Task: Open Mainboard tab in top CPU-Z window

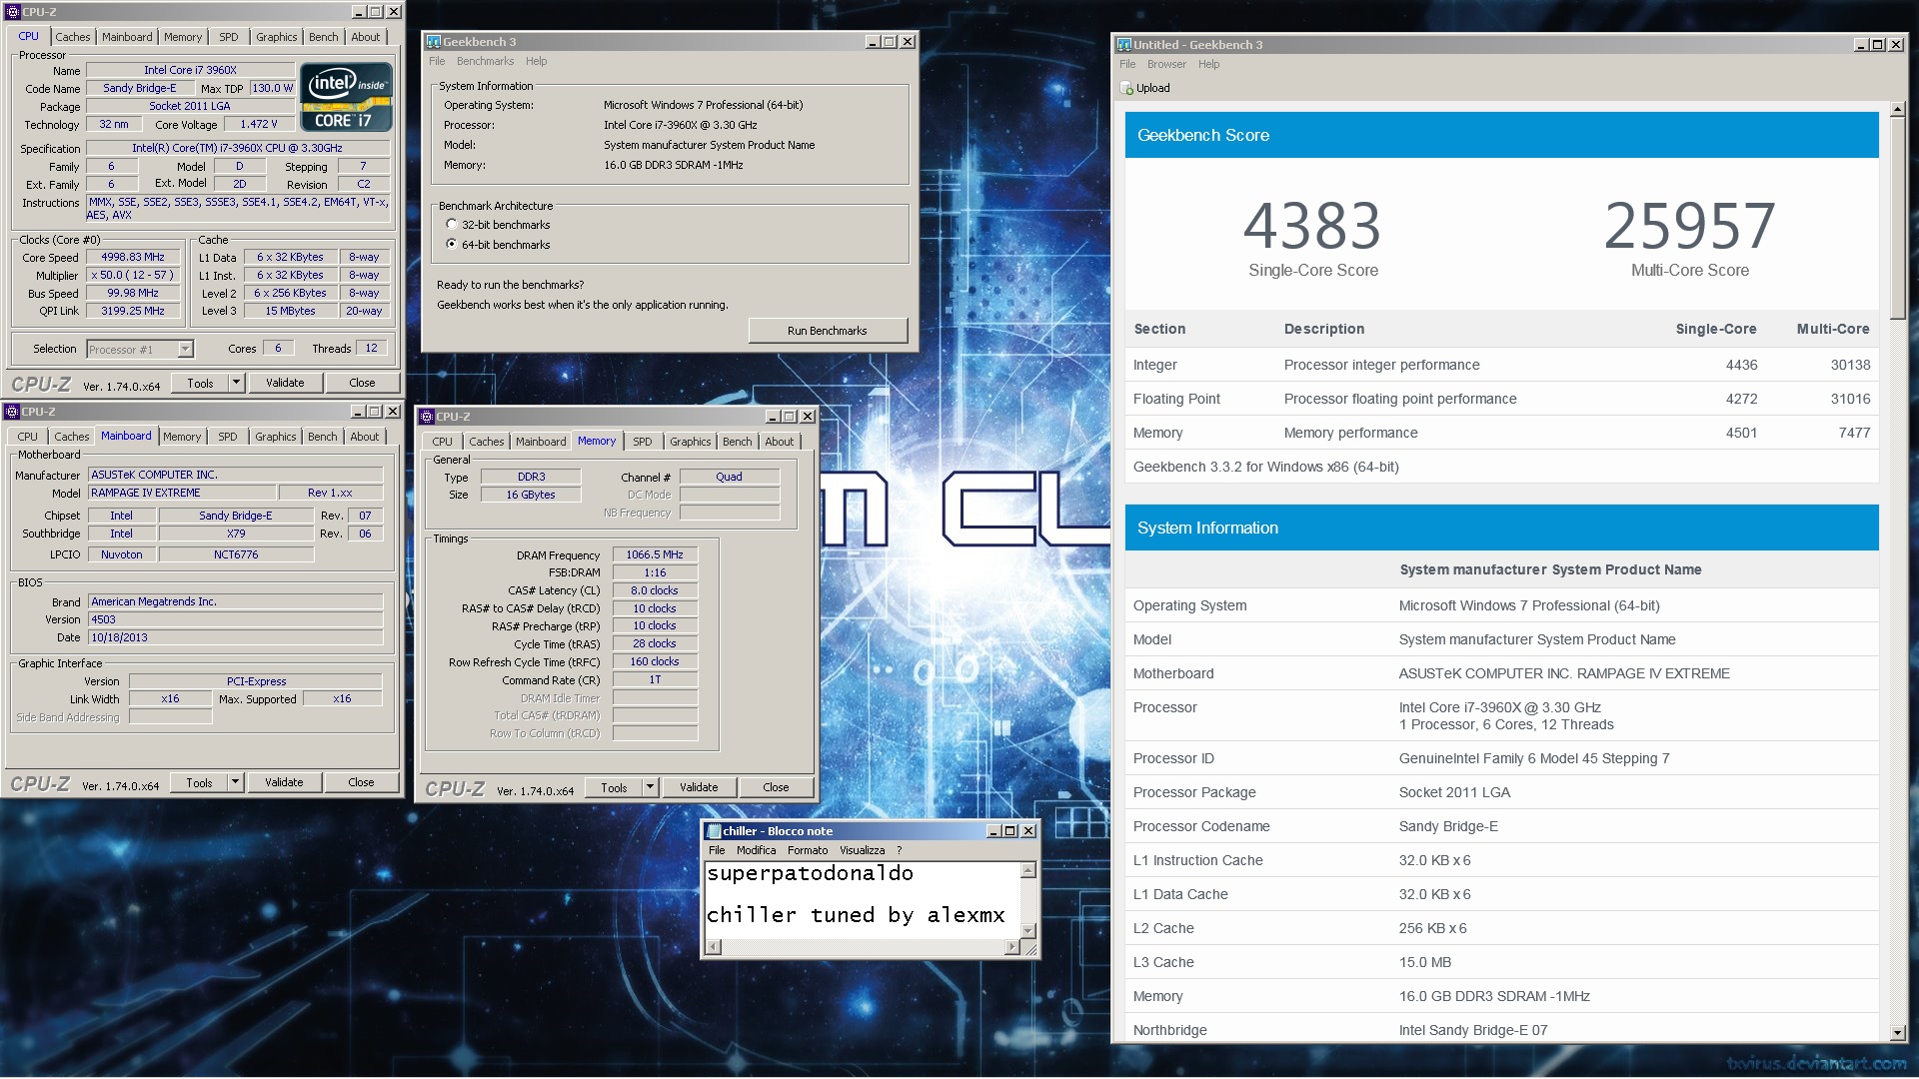Action: click(x=128, y=37)
